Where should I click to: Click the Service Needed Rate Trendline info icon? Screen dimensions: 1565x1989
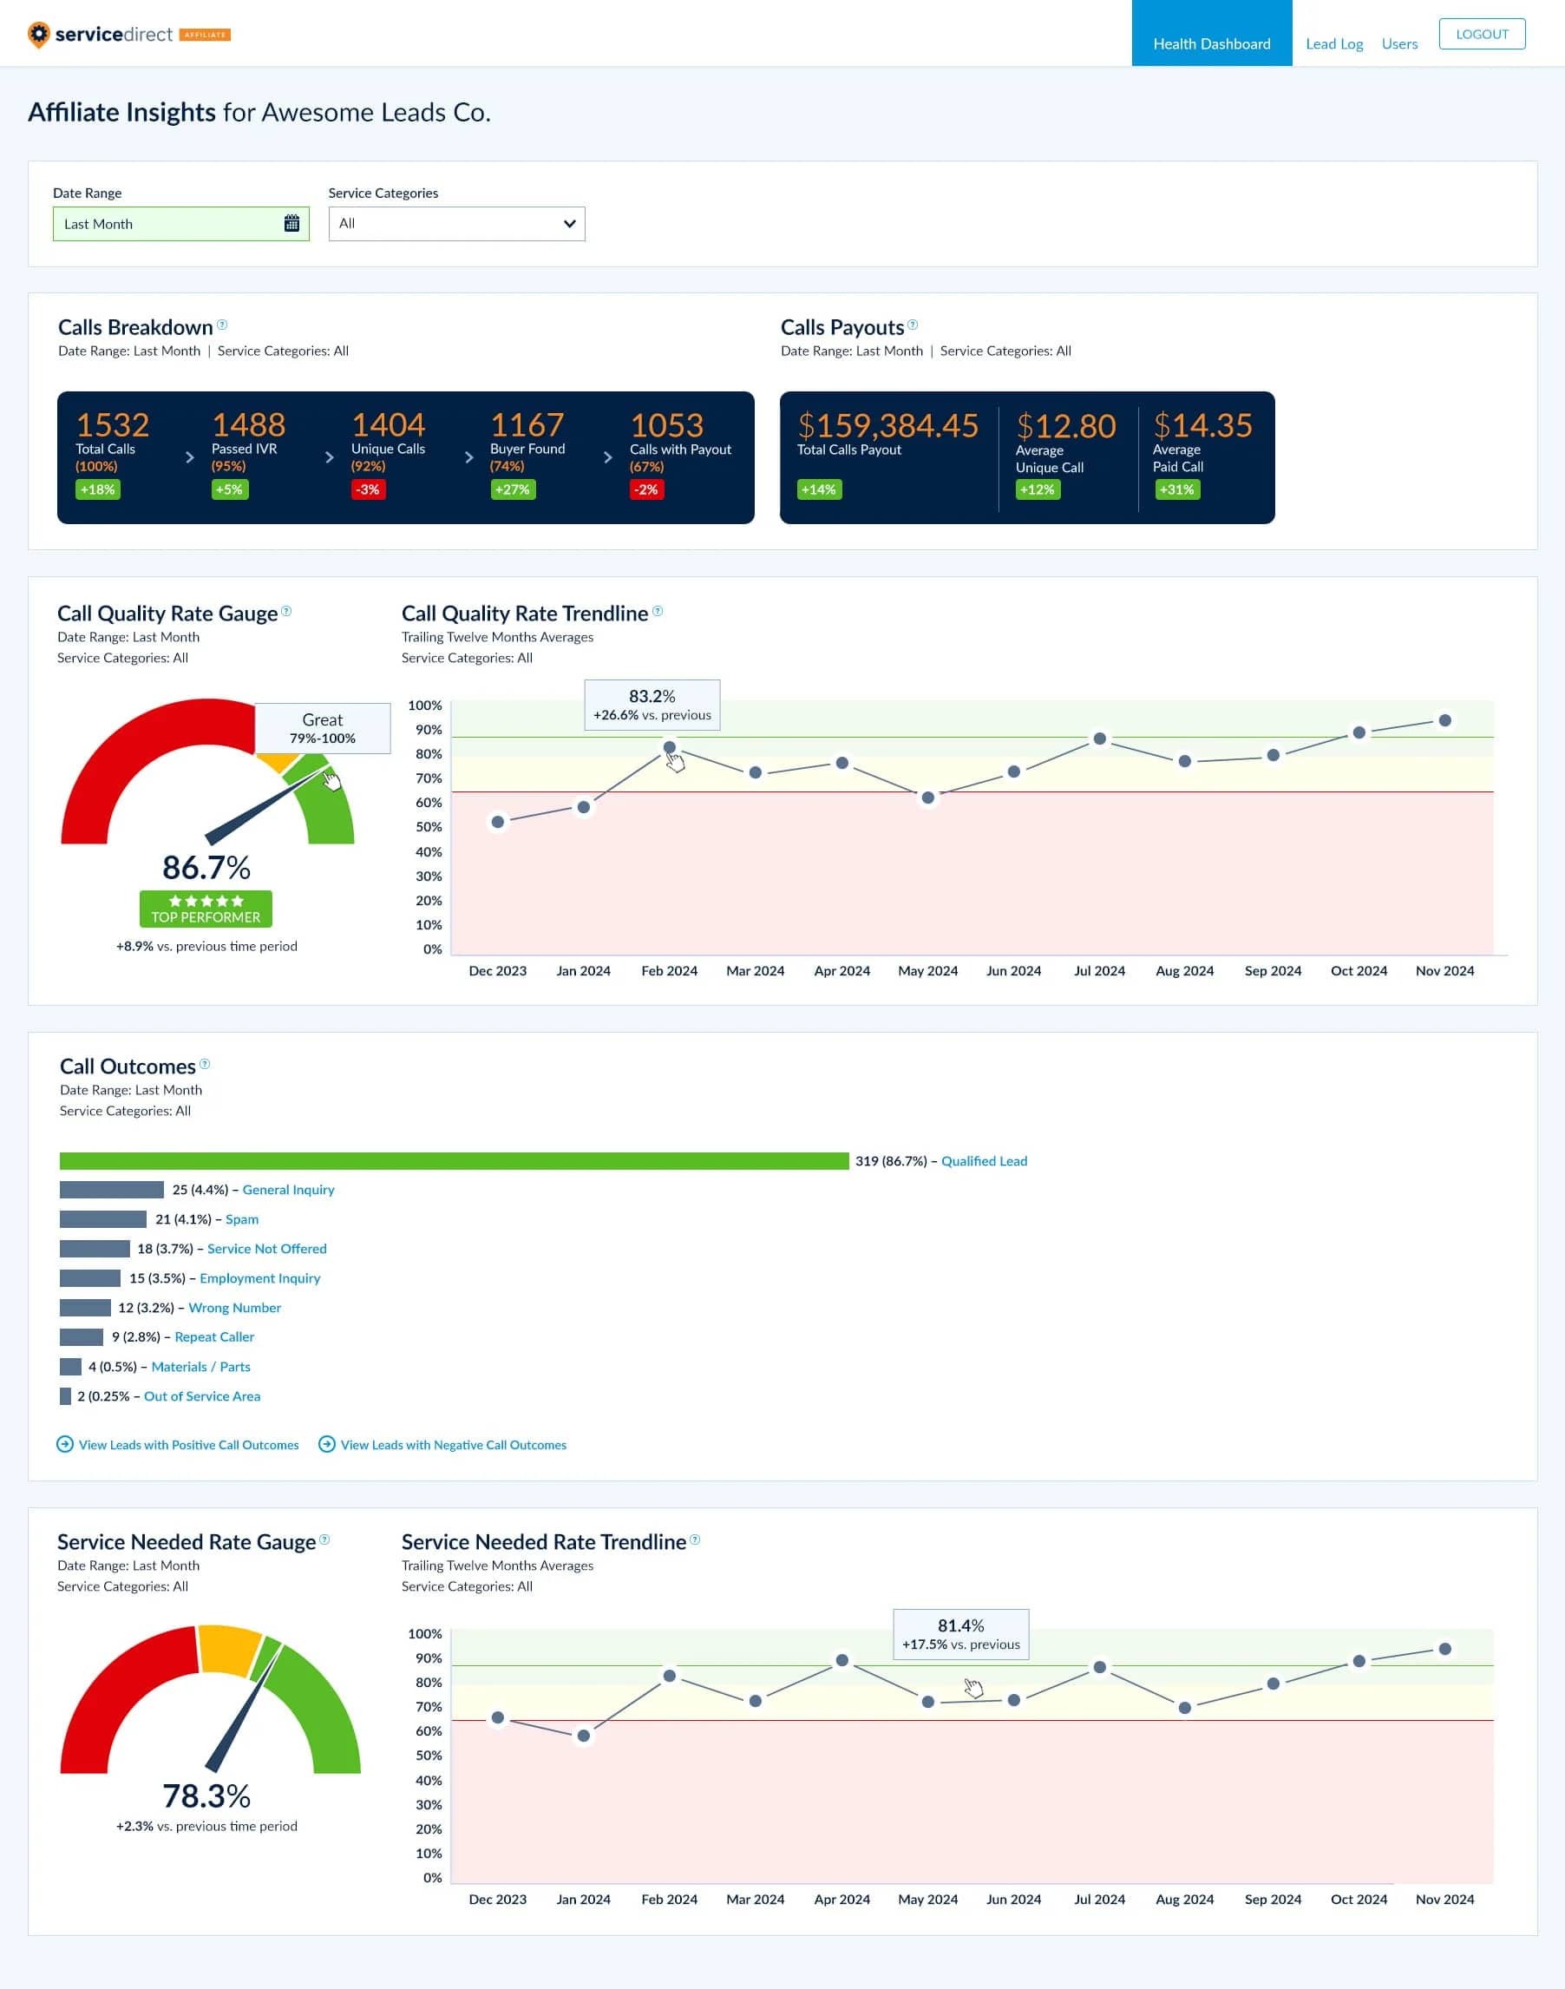(697, 1539)
